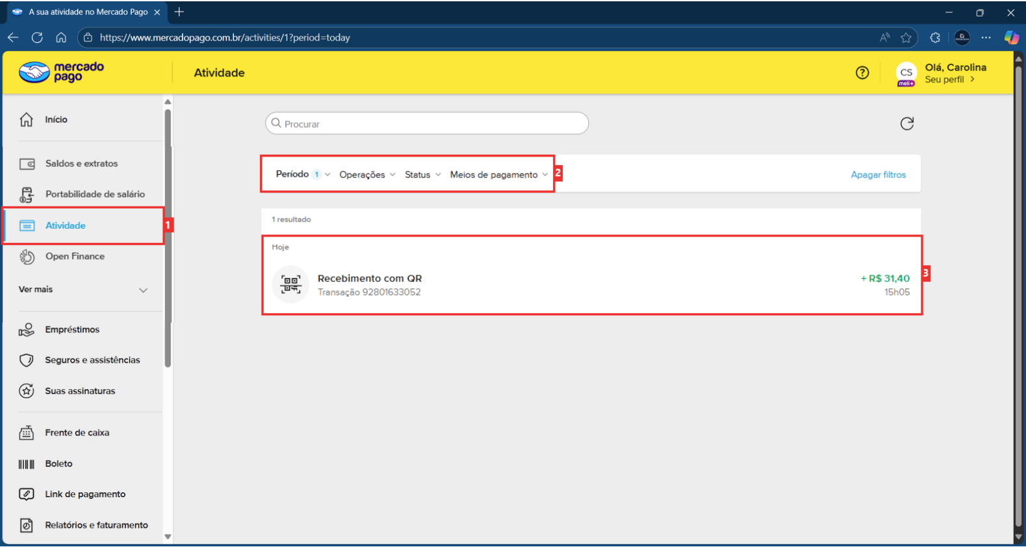This screenshot has height=547, width=1026.
Task: Go to Saldos e extratos menu item
Action: pos(81,164)
